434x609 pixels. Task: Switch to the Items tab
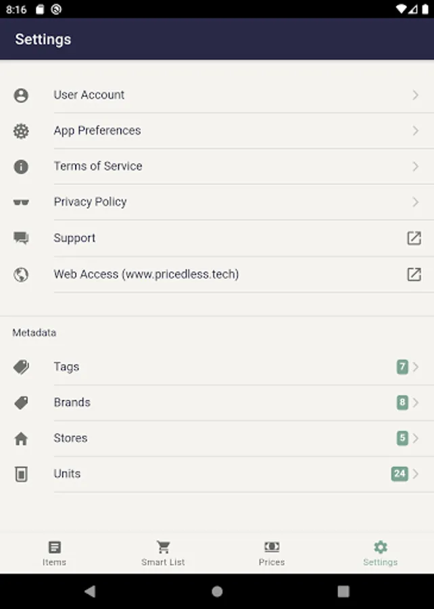point(54,553)
